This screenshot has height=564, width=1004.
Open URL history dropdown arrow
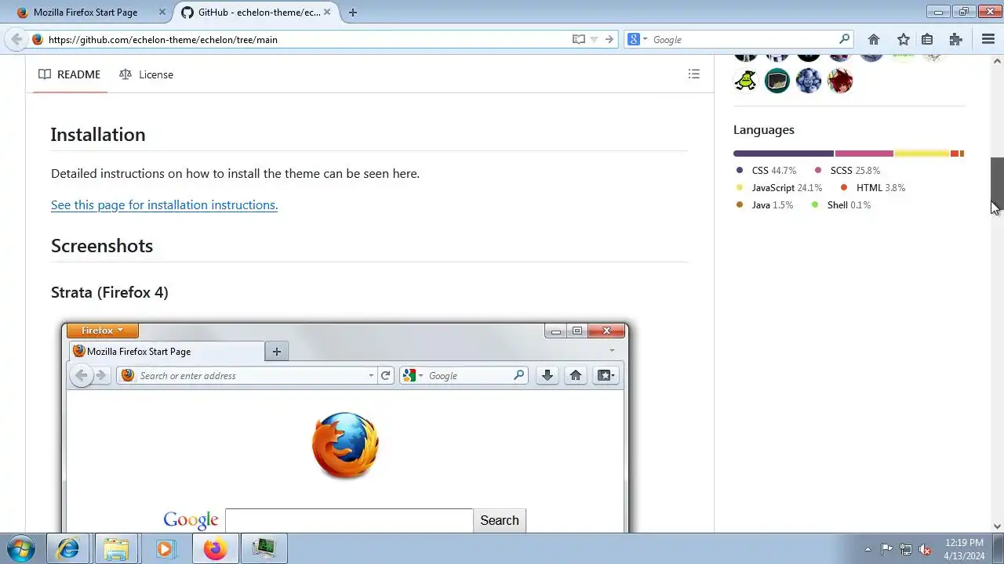point(594,39)
